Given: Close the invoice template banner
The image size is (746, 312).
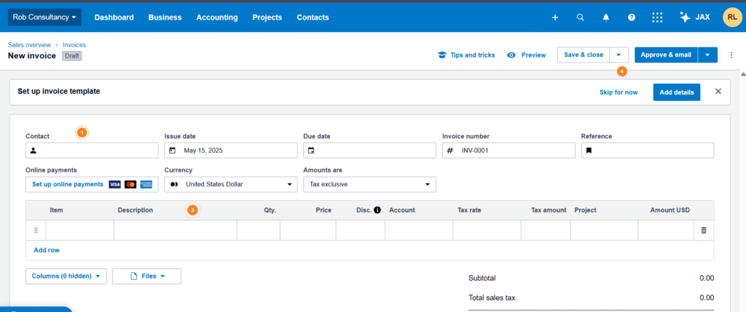Looking at the screenshot, I should click(718, 91).
